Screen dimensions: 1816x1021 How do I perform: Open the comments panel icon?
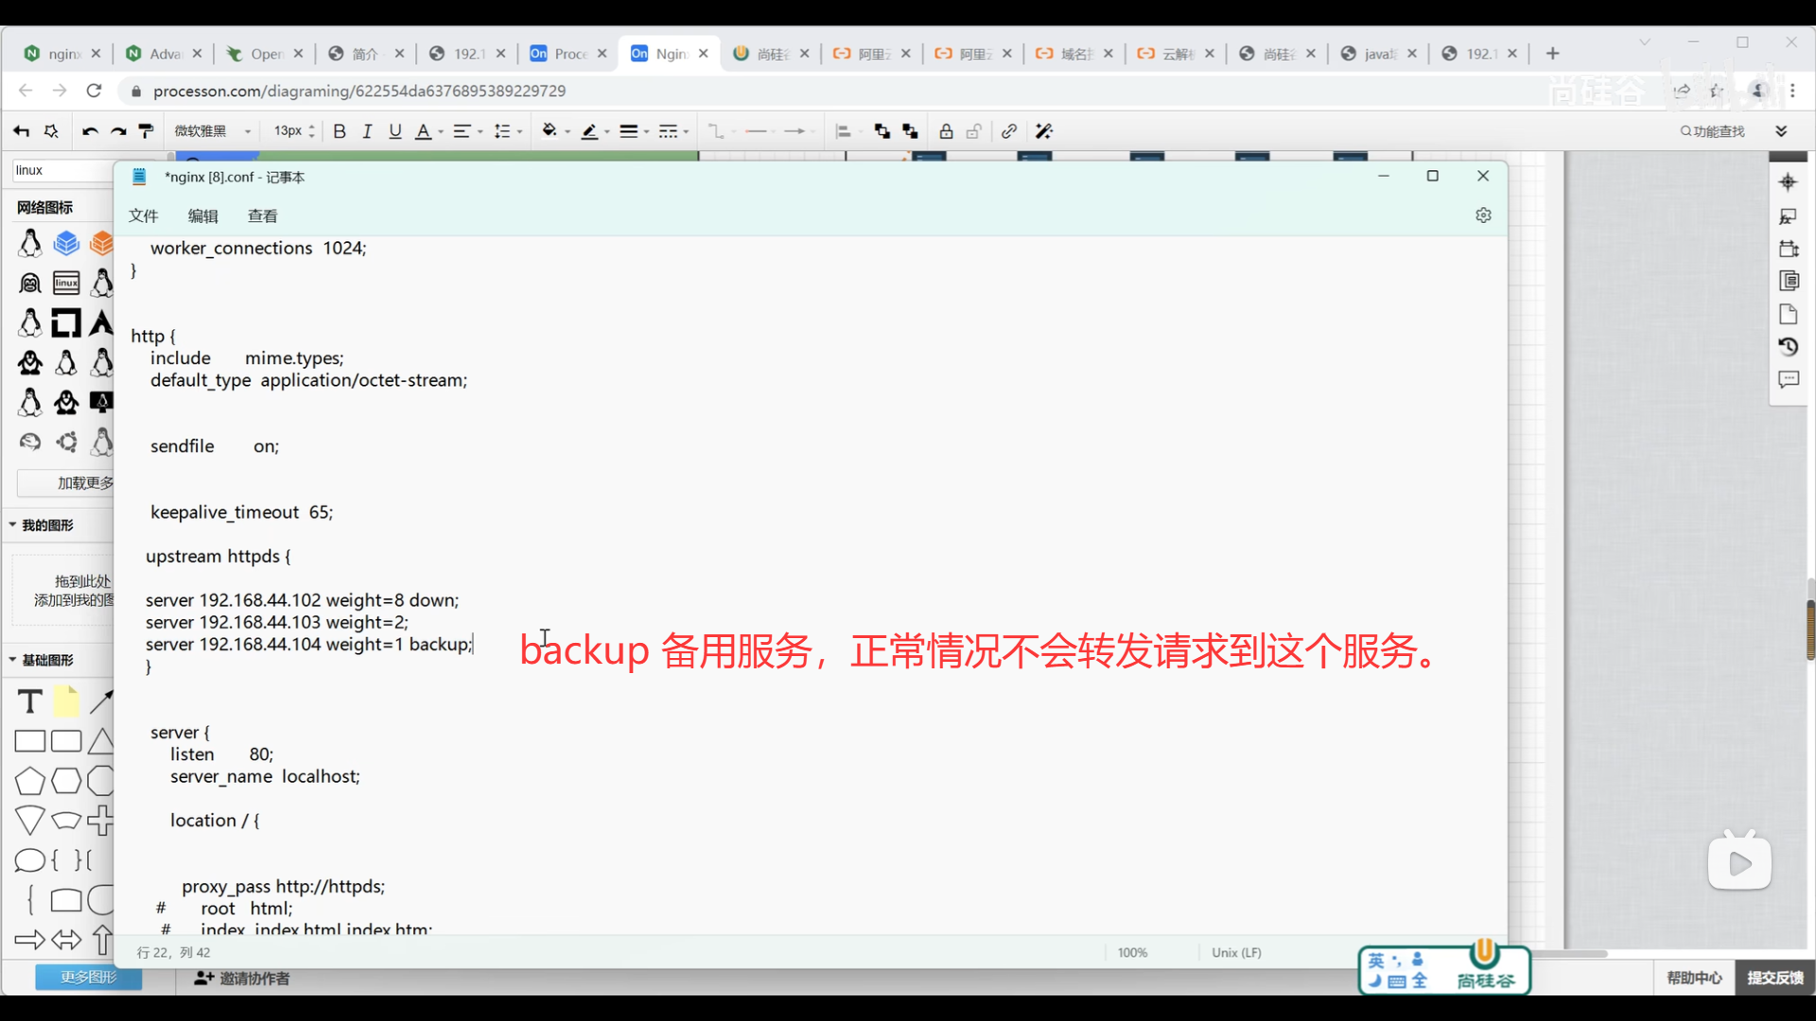click(1788, 379)
